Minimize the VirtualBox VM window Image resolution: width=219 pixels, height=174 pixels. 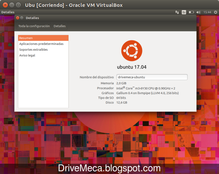tap(12, 5)
